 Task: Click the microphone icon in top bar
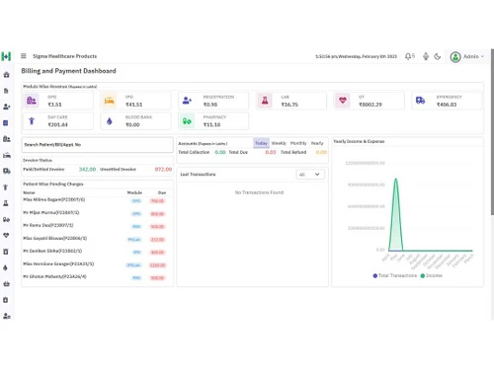(x=426, y=56)
